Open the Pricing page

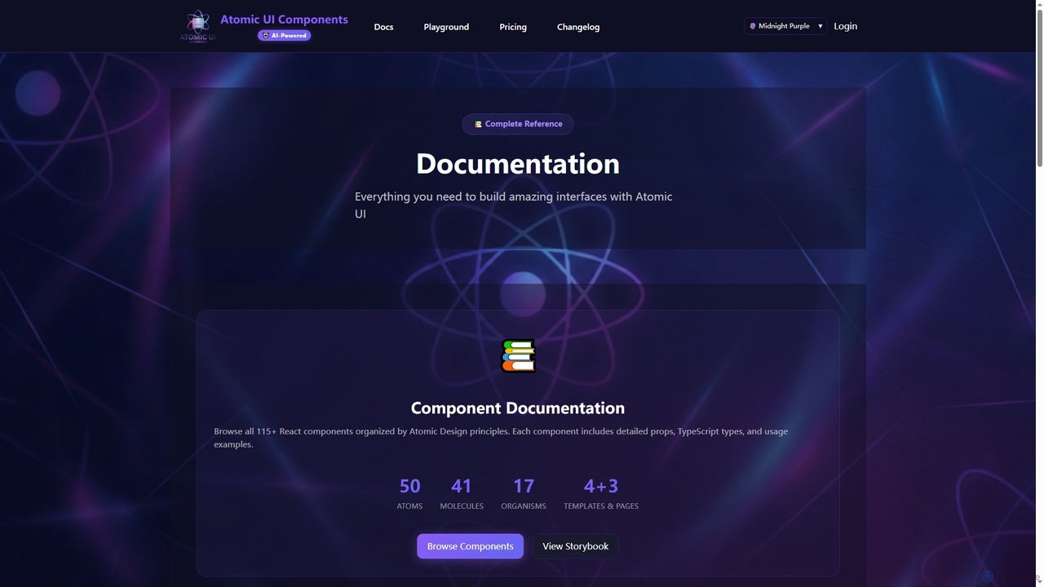pos(513,27)
